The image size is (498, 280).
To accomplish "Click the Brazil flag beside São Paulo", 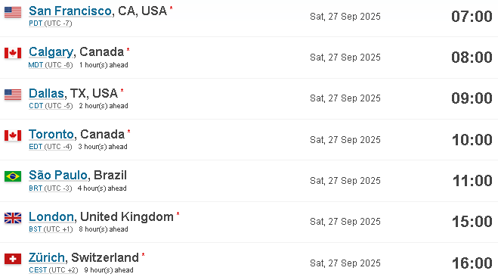I will (13, 176).
